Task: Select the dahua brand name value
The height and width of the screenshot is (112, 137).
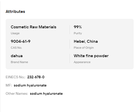Action: pos(17,56)
